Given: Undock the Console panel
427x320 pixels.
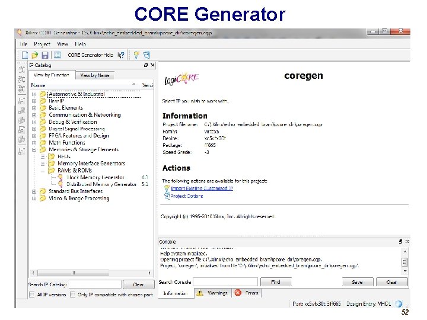Looking at the screenshot, I should point(400,242).
